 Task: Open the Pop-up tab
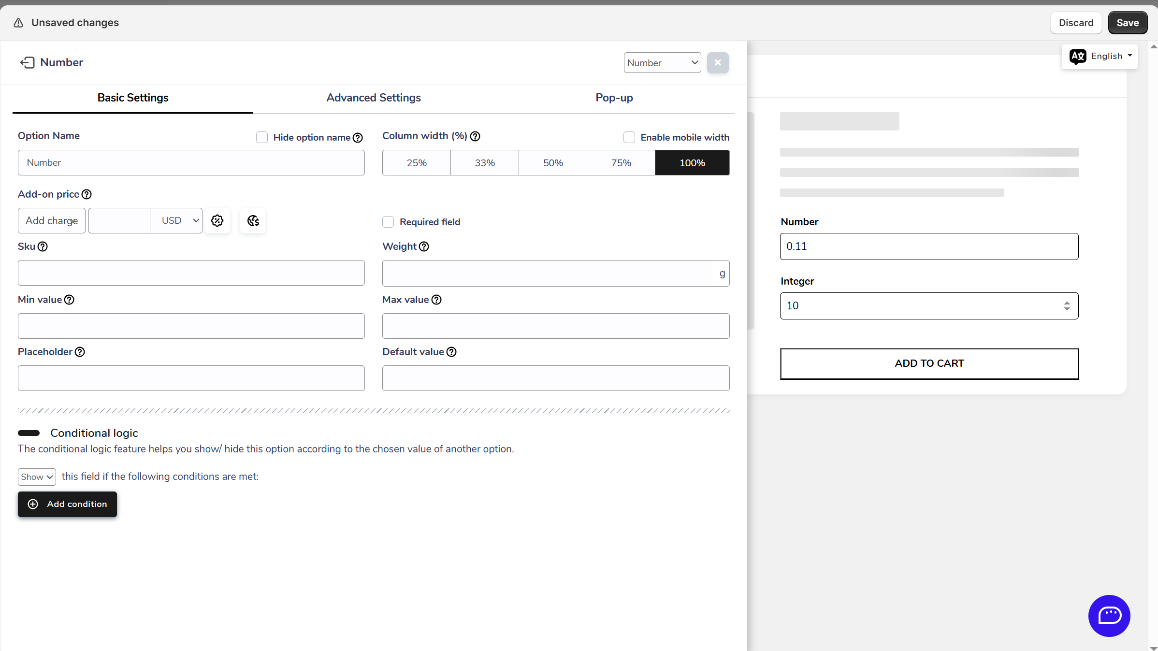tap(614, 98)
